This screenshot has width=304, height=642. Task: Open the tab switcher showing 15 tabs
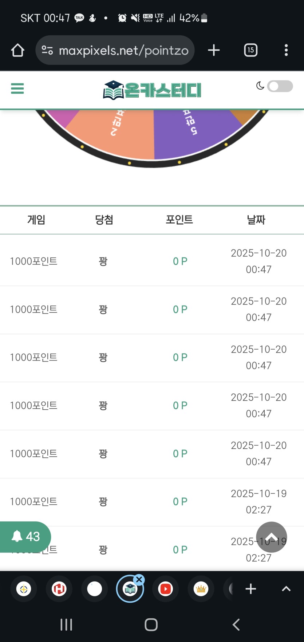250,50
